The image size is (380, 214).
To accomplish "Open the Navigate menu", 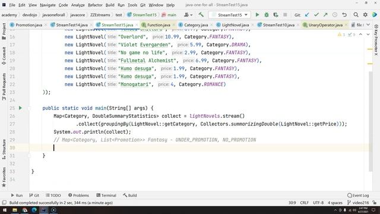I will [x=47, y=5].
